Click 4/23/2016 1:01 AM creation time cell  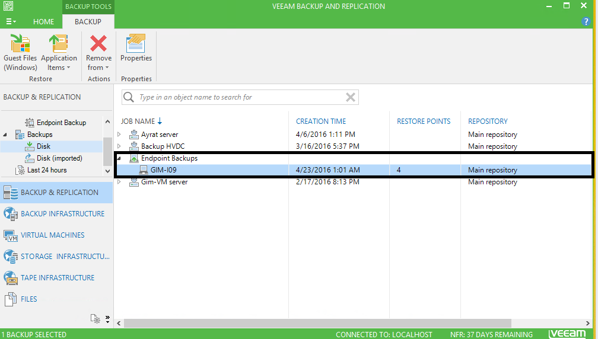pos(327,170)
